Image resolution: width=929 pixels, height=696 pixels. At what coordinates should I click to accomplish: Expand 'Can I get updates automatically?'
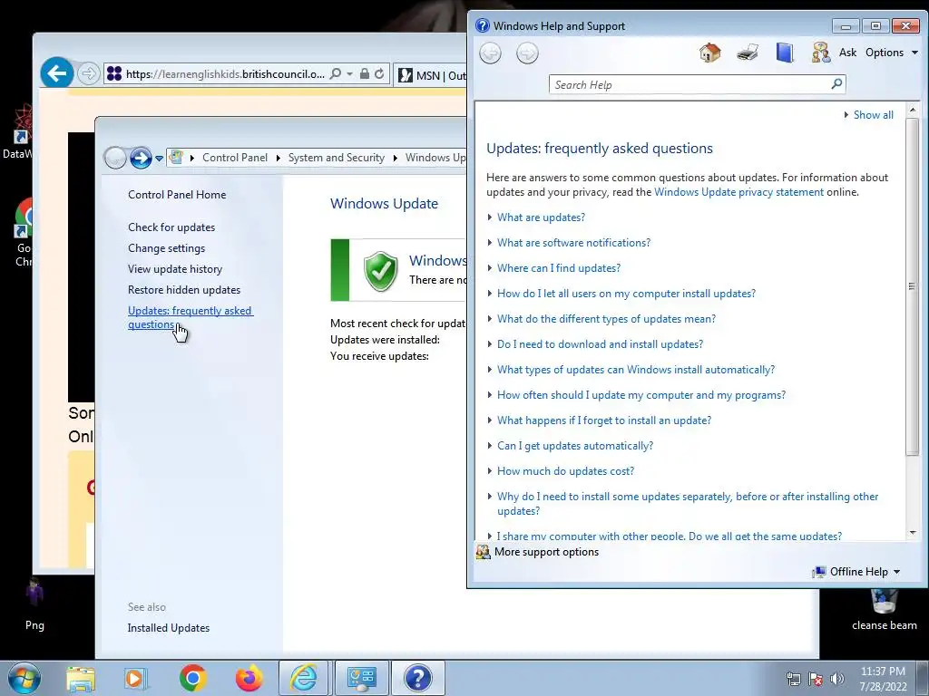pos(574,446)
